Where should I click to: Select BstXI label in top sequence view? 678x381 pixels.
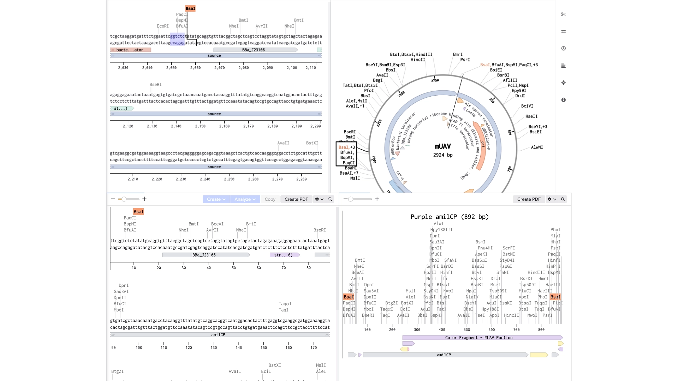312,143
